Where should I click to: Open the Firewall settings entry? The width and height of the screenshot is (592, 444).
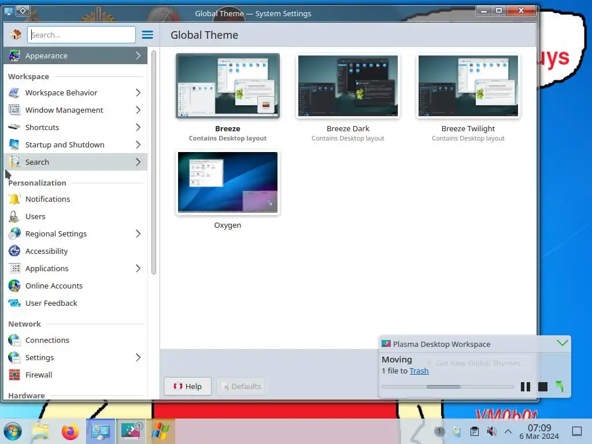[x=75, y=375]
